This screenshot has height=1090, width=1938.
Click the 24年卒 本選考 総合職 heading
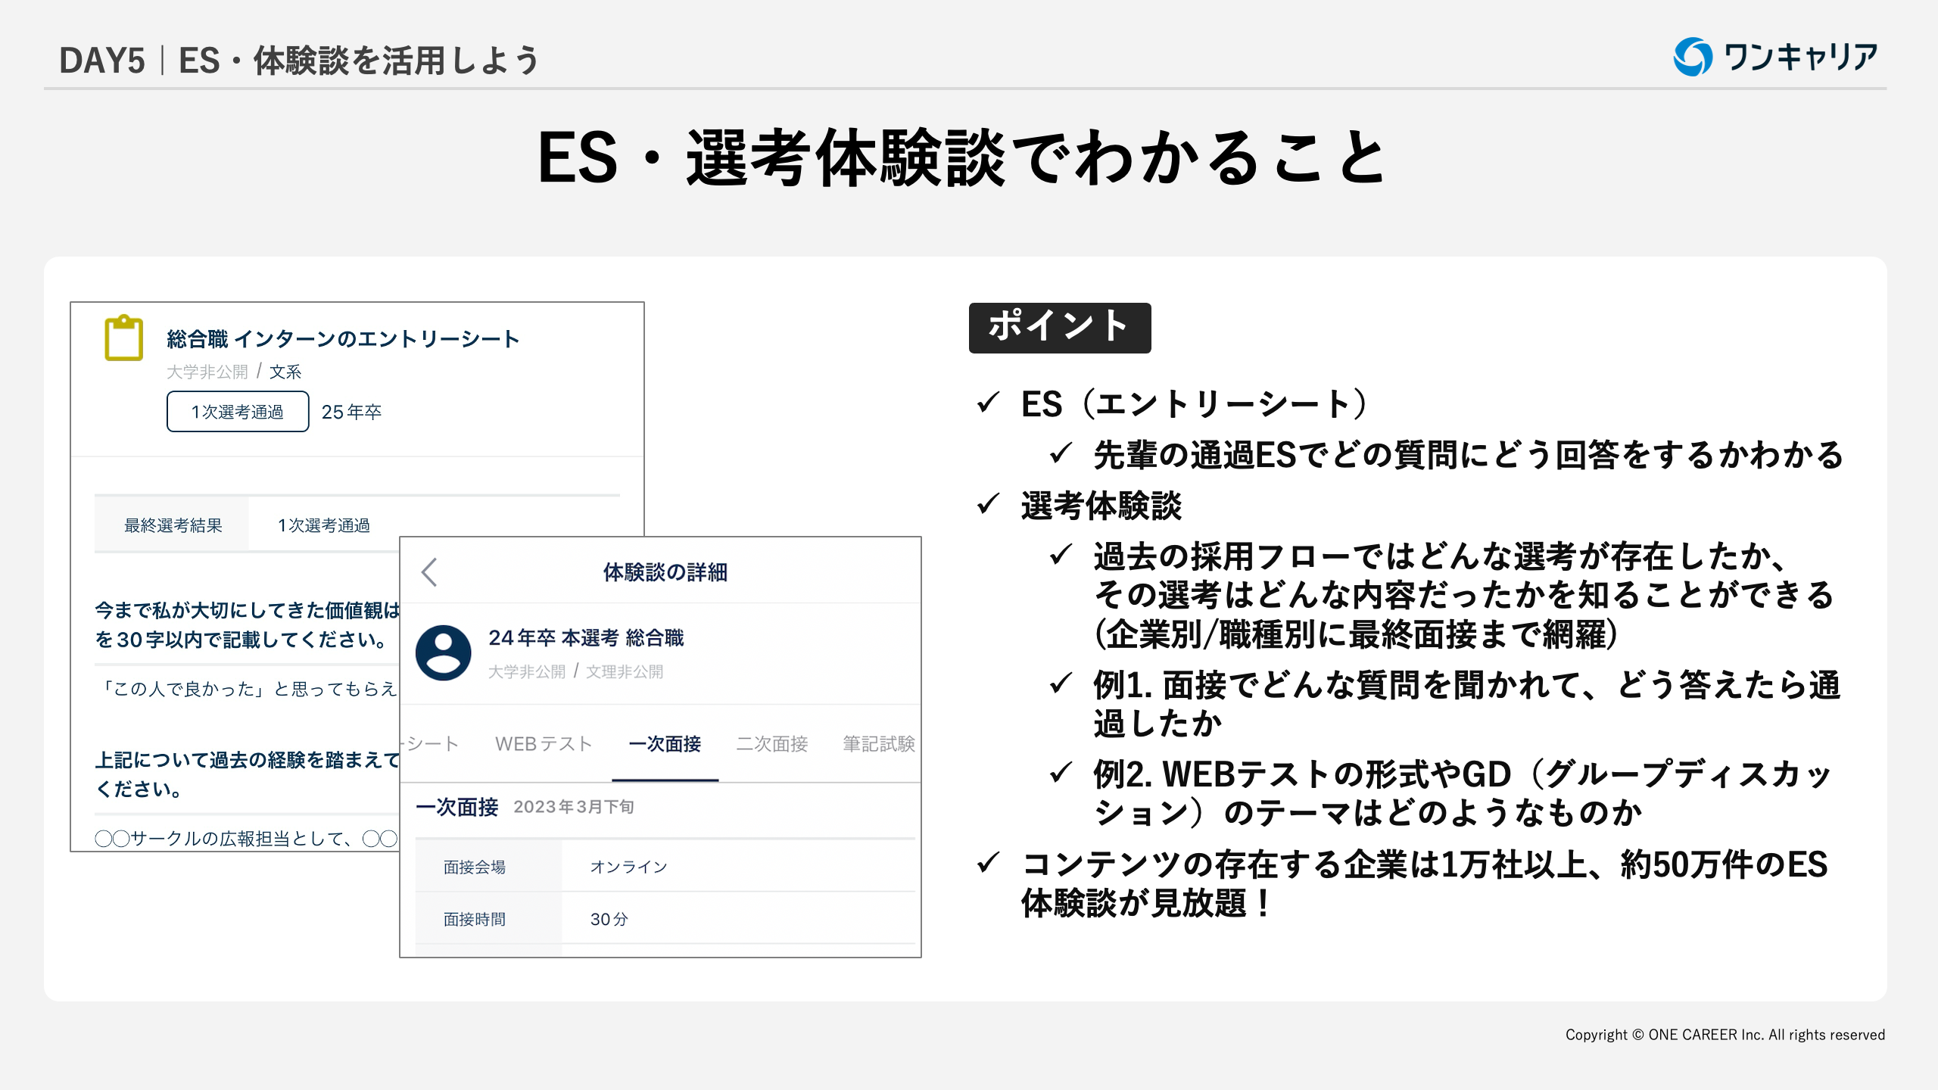tap(586, 638)
